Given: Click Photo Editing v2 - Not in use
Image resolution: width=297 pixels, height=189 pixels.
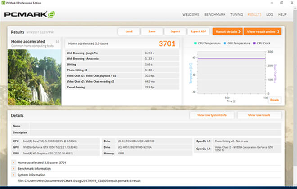Looking at the screenshot, I should tap(231, 141).
